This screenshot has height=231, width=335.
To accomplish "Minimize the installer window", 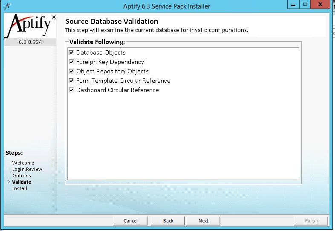I will 293,5.
